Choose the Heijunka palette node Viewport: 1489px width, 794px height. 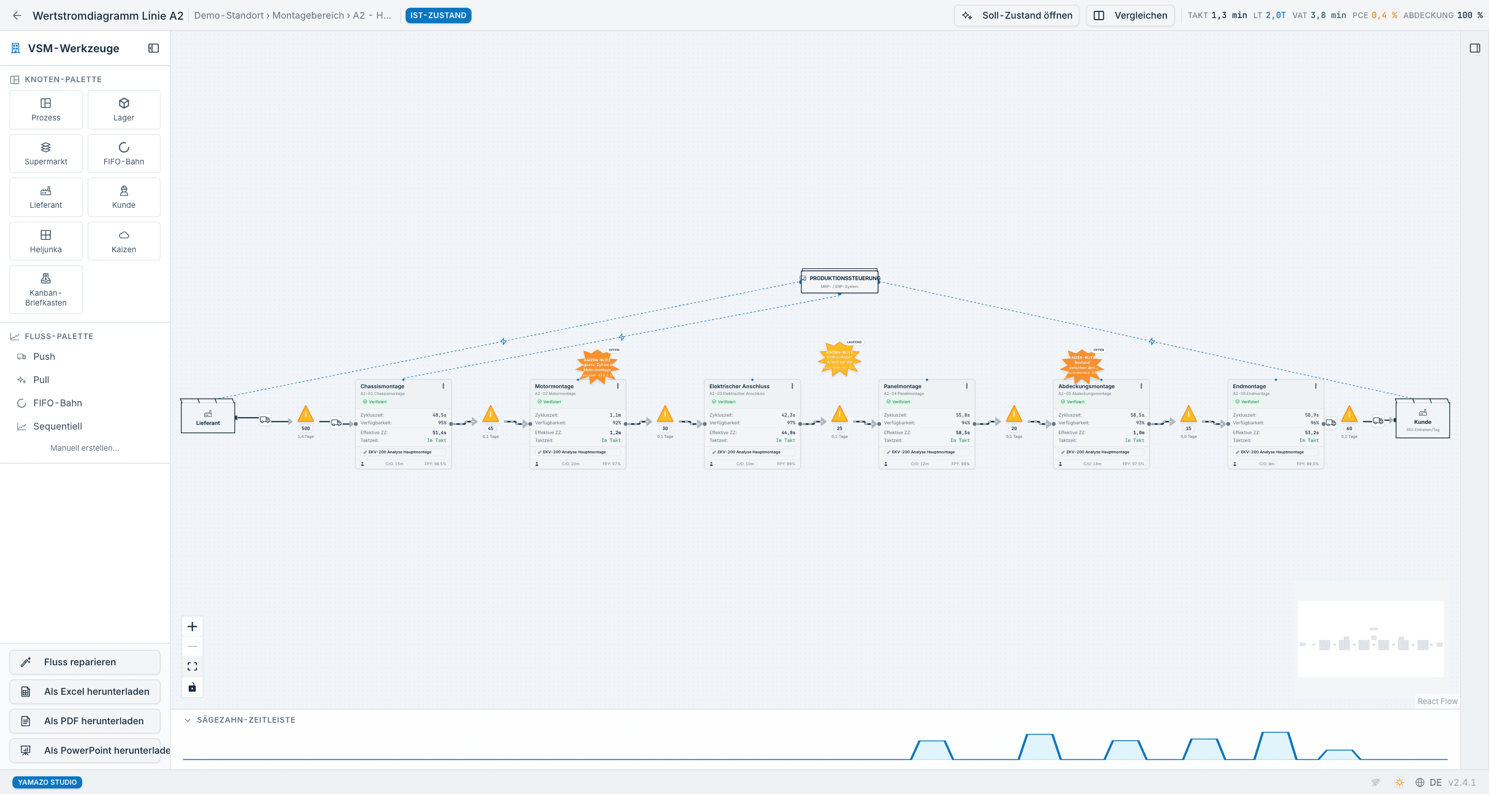45,241
